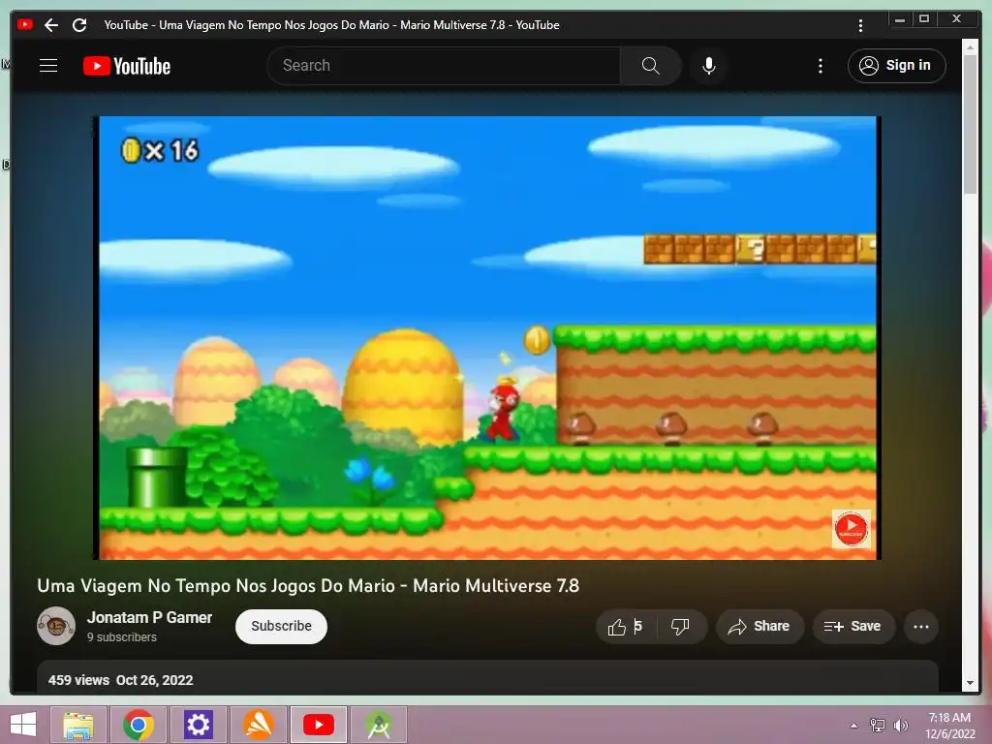This screenshot has width=992, height=744.
Task: Launch Google Chrome from taskbar
Action: 139,725
